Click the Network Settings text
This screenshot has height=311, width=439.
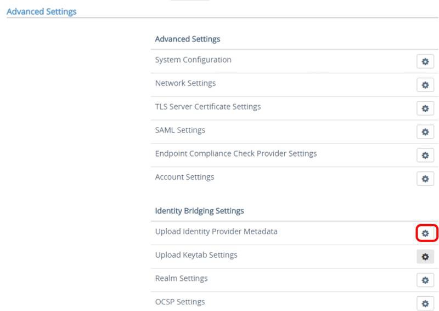[185, 83]
